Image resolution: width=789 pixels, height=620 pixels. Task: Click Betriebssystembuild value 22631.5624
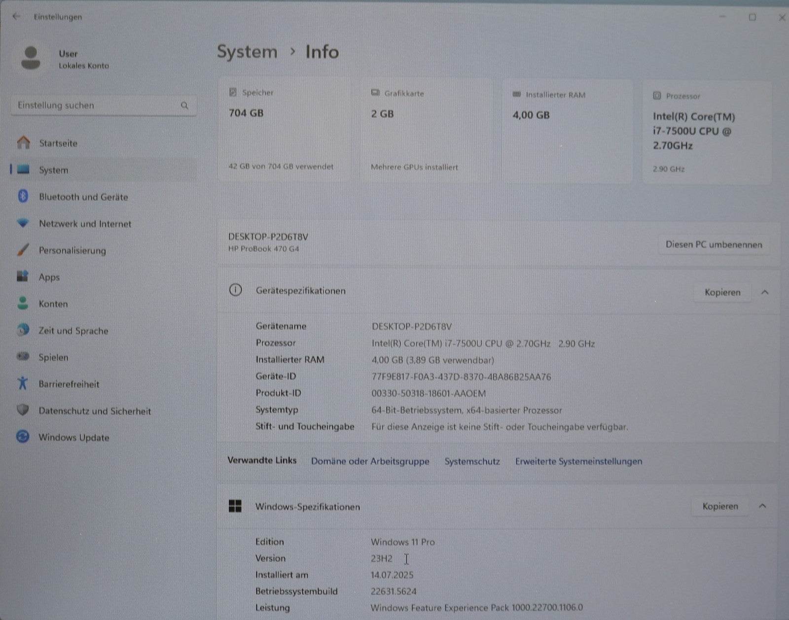click(x=394, y=591)
